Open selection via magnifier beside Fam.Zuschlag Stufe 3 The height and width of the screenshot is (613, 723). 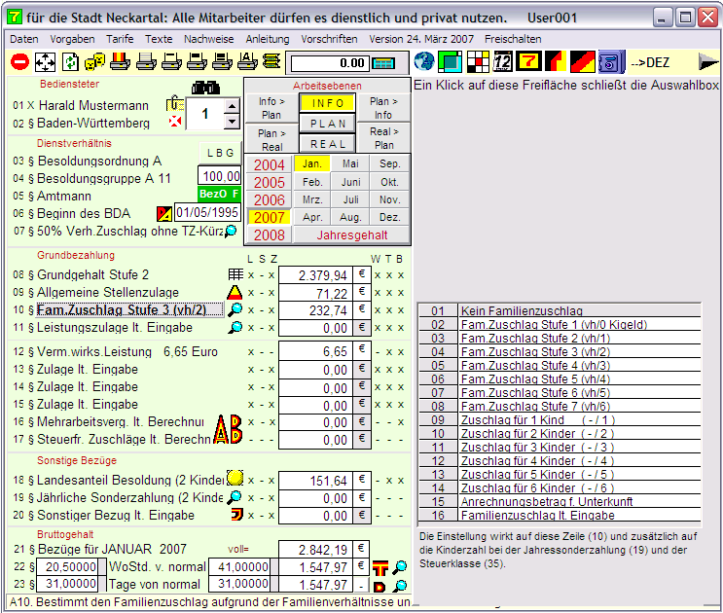235,309
